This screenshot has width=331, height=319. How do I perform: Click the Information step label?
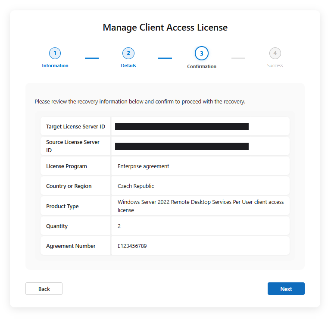click(x=55, y=66)
